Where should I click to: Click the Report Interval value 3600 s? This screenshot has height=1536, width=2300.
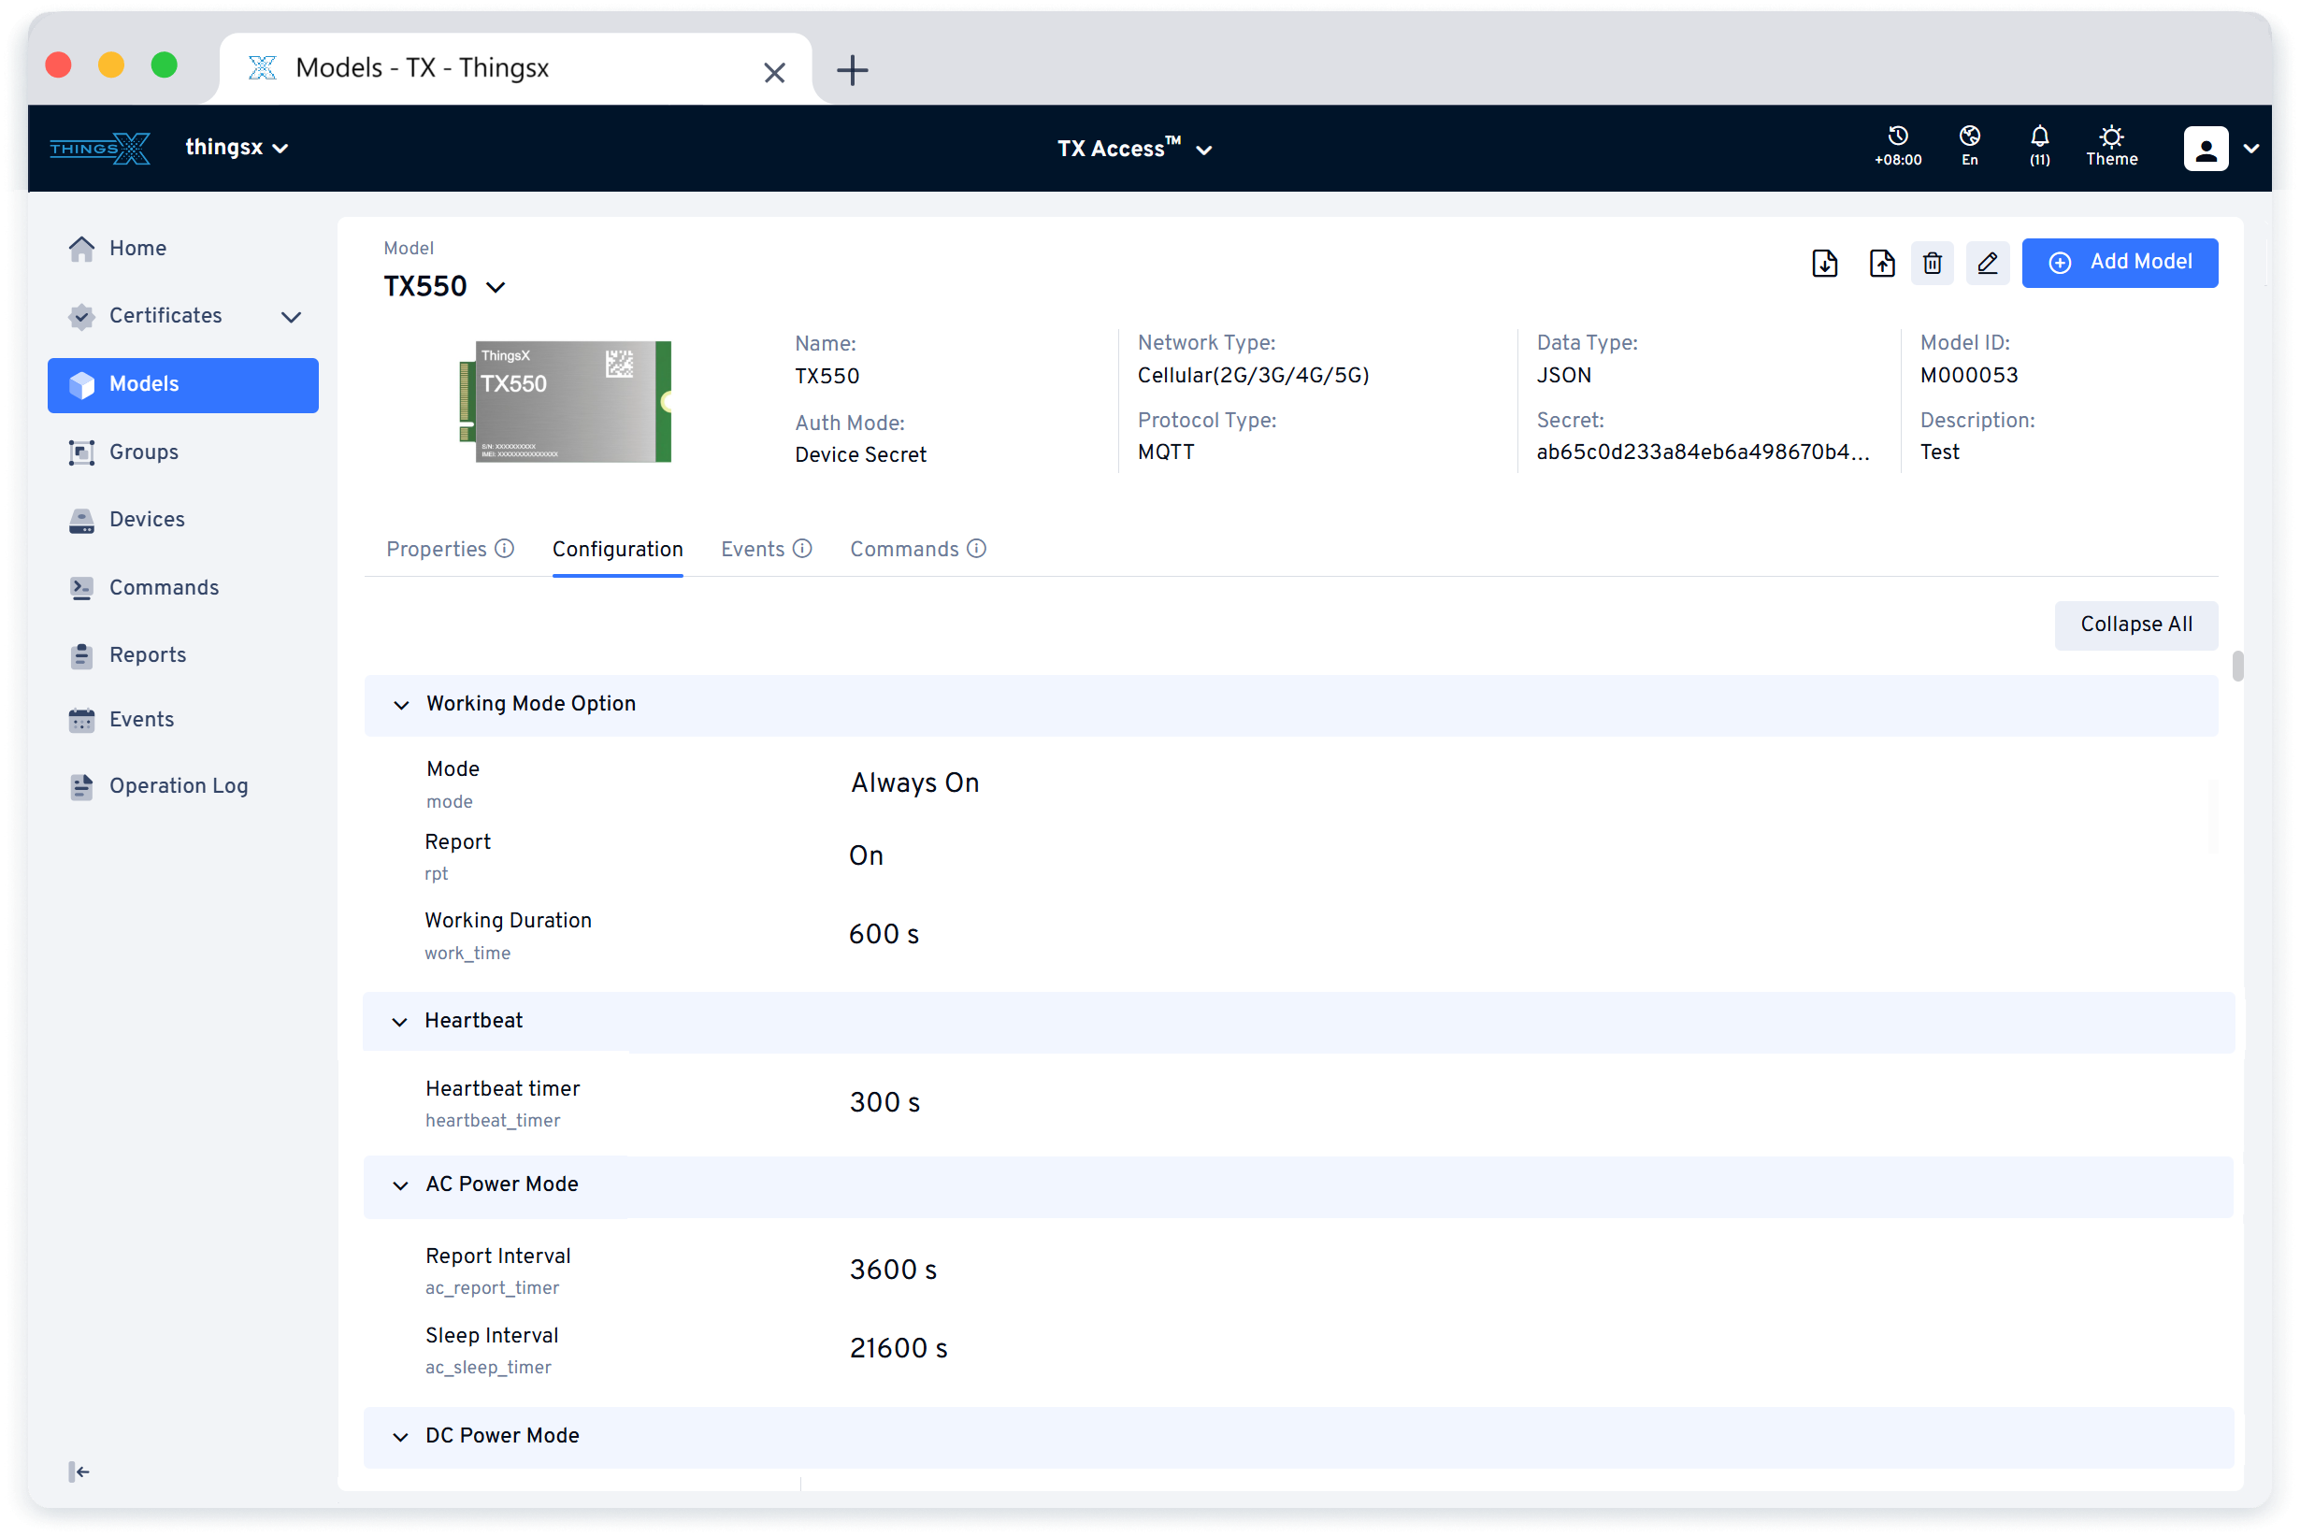[892, 1270]
